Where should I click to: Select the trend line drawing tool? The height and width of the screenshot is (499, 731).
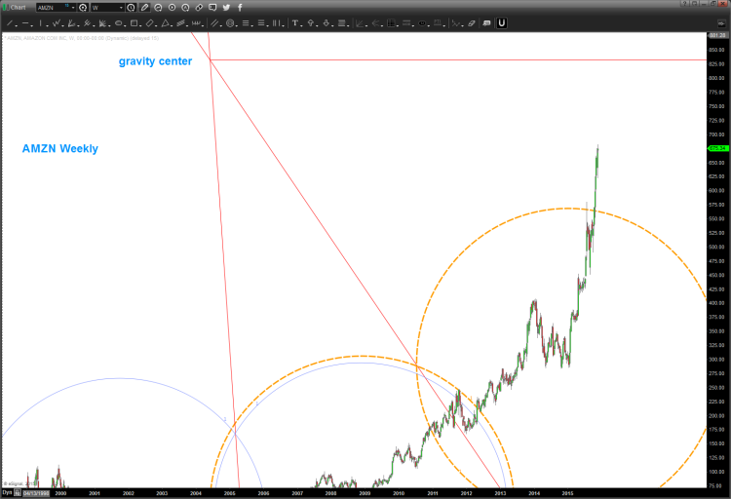tap(9, 22)
